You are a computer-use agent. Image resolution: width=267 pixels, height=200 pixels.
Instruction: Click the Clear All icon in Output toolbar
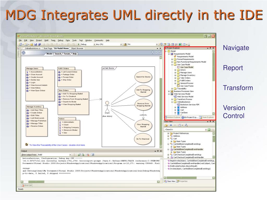[x=88, y=155]
